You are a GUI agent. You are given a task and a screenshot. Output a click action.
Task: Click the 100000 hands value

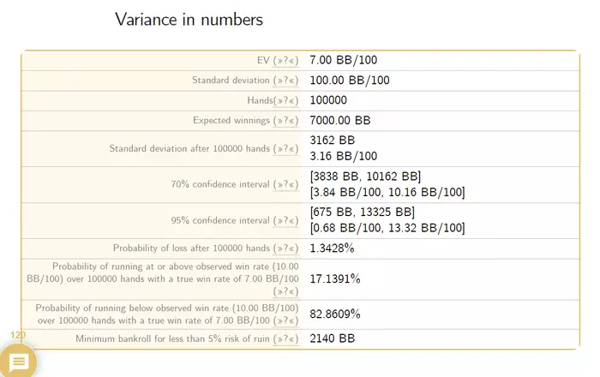click(x=328, y=101)
